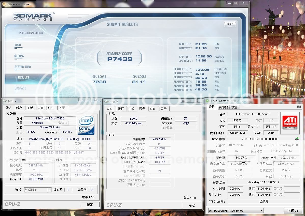Click the 3DMark score P7439
Image resolution: width=305 pixels, height=216 pixels.
120,59
